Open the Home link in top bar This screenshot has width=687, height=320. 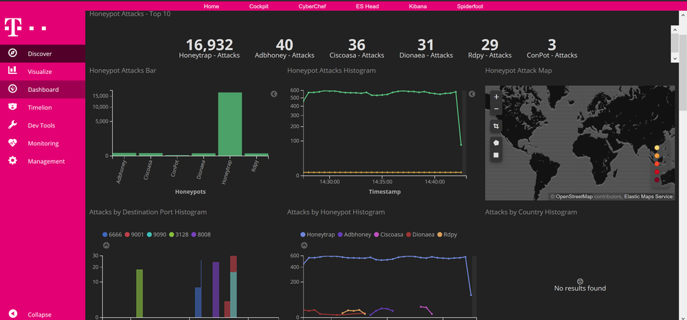pyautogui.click(x=211, y=7)
